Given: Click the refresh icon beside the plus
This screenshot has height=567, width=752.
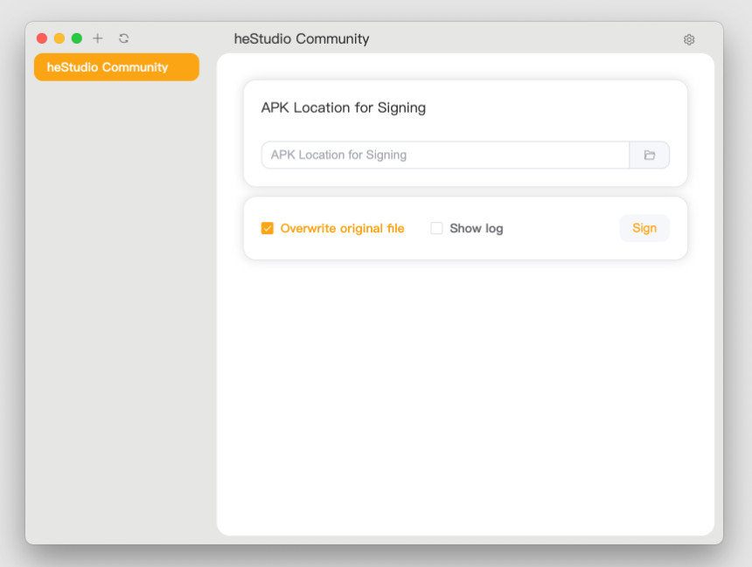Looking at the screenshot, I should [x=123, y=38].
